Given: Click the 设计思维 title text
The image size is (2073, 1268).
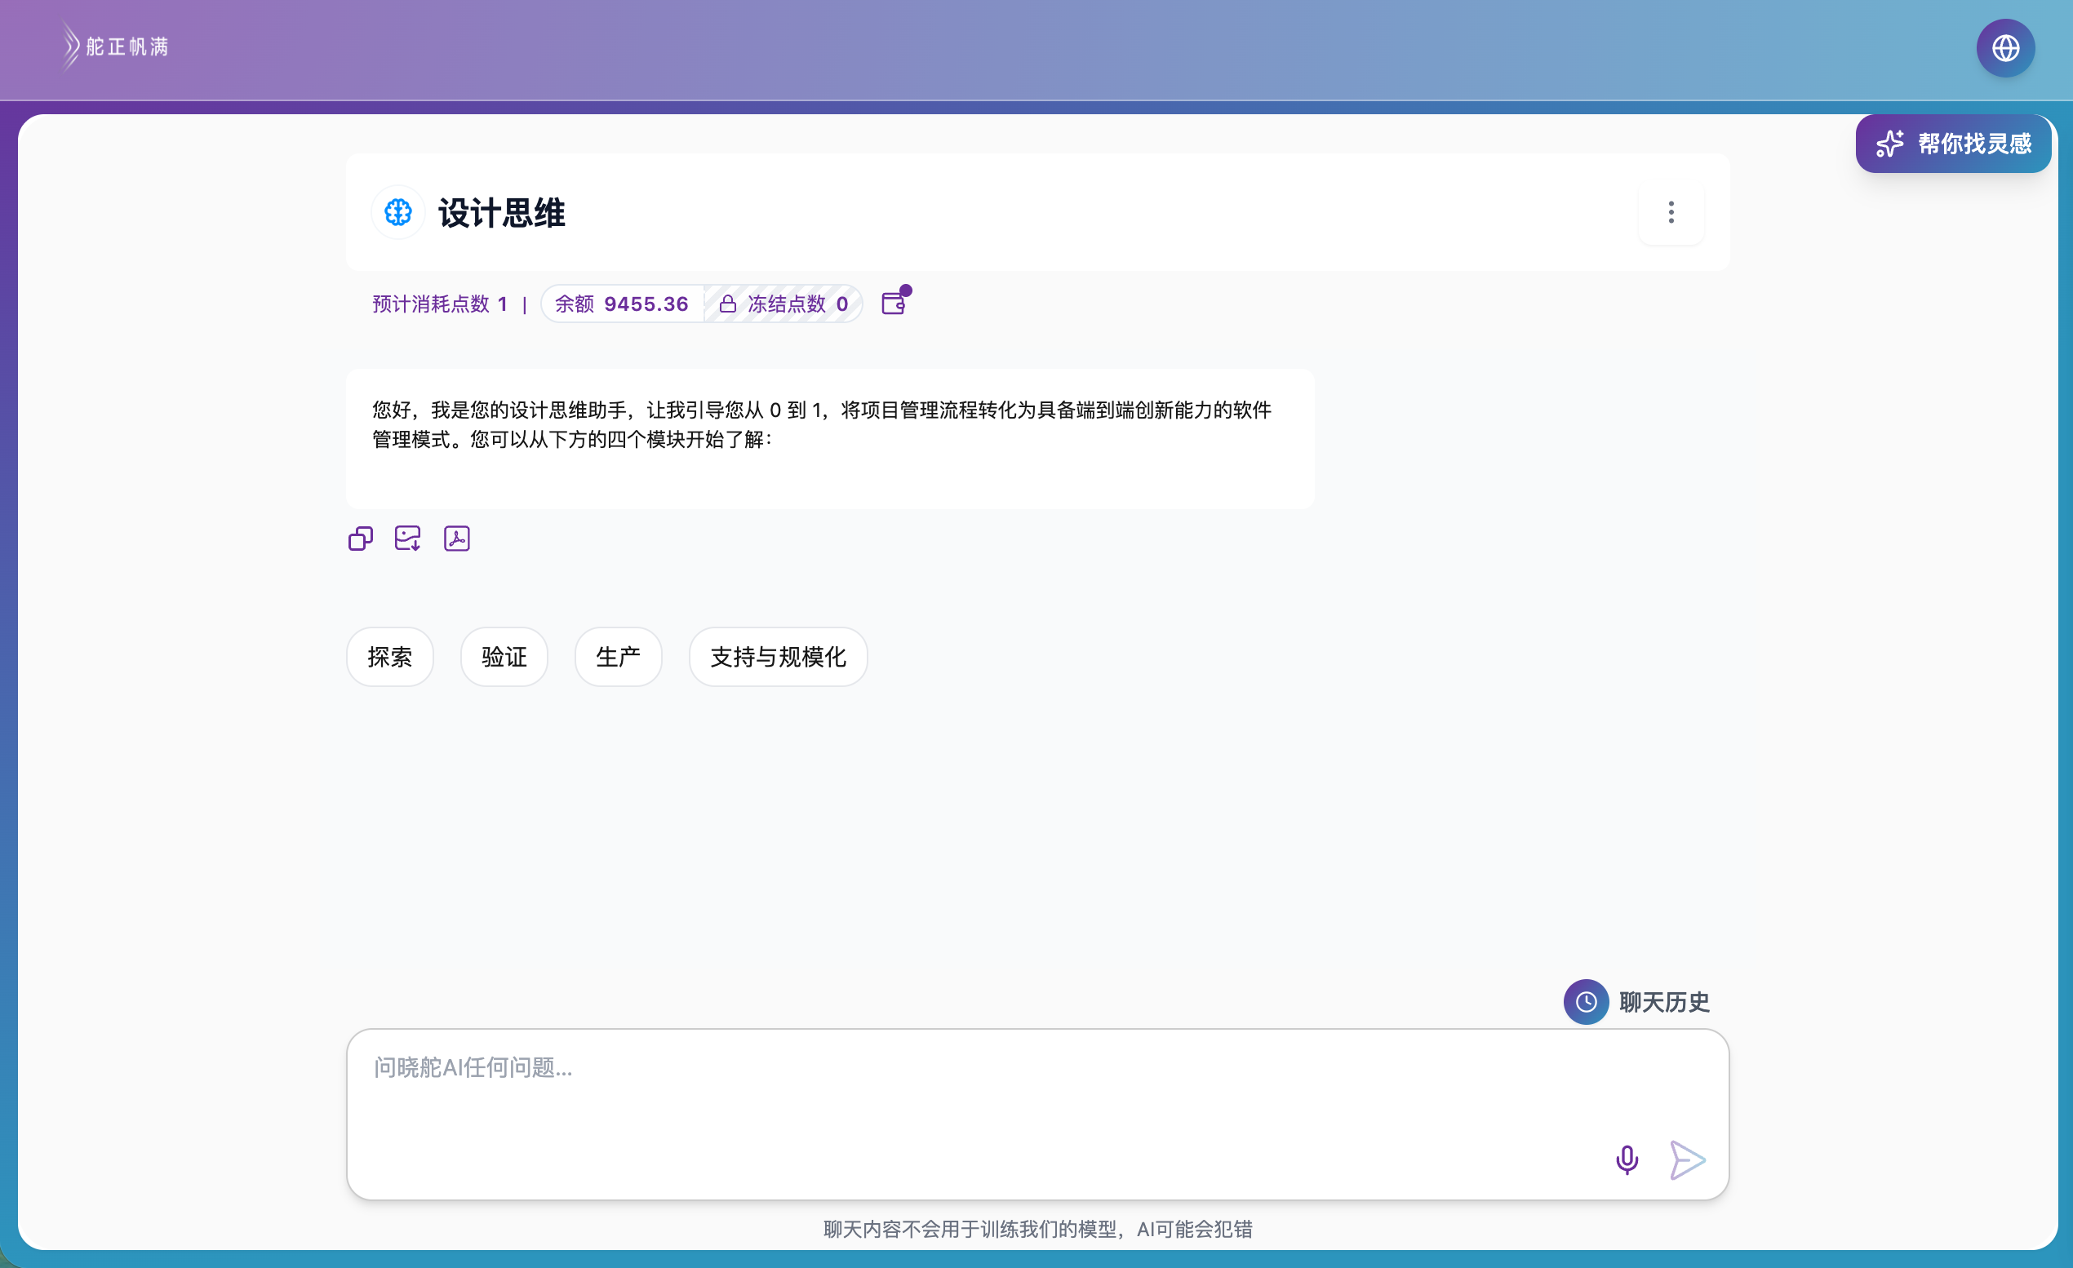Looking at the screenshot, I should tap(501, 213).
